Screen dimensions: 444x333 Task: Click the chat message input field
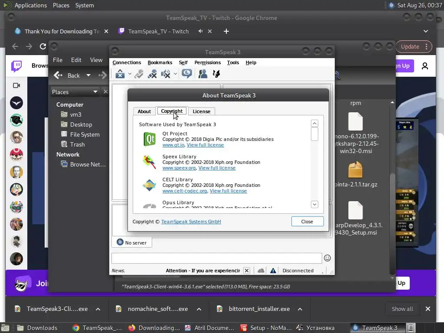(x=217, y=258)
